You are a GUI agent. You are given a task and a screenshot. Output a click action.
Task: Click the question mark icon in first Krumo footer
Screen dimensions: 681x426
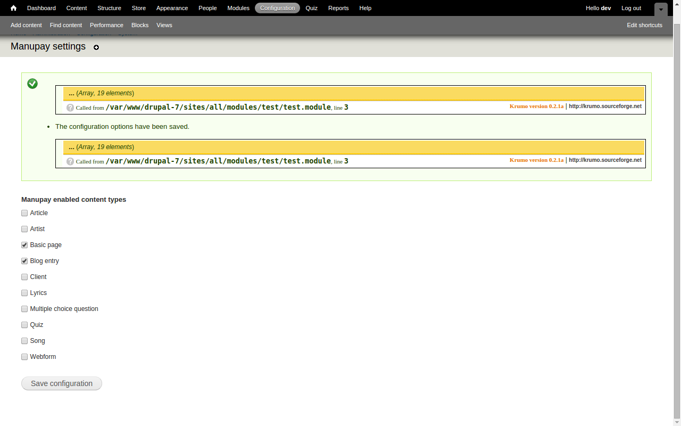[x=70, y=108]
